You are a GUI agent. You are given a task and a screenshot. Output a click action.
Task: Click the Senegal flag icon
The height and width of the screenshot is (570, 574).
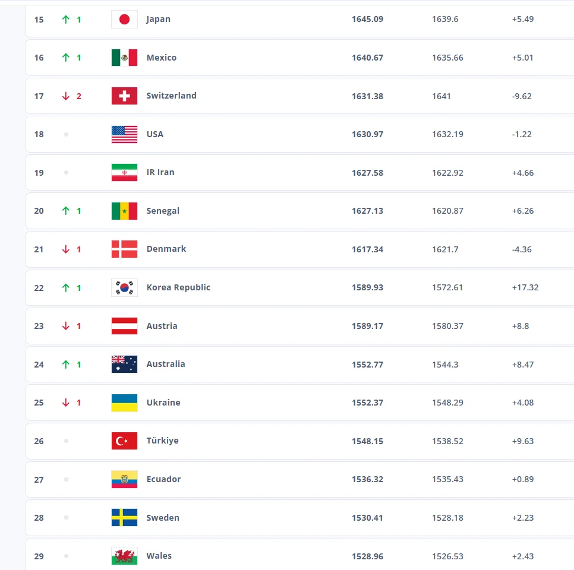tap(124, 211)
